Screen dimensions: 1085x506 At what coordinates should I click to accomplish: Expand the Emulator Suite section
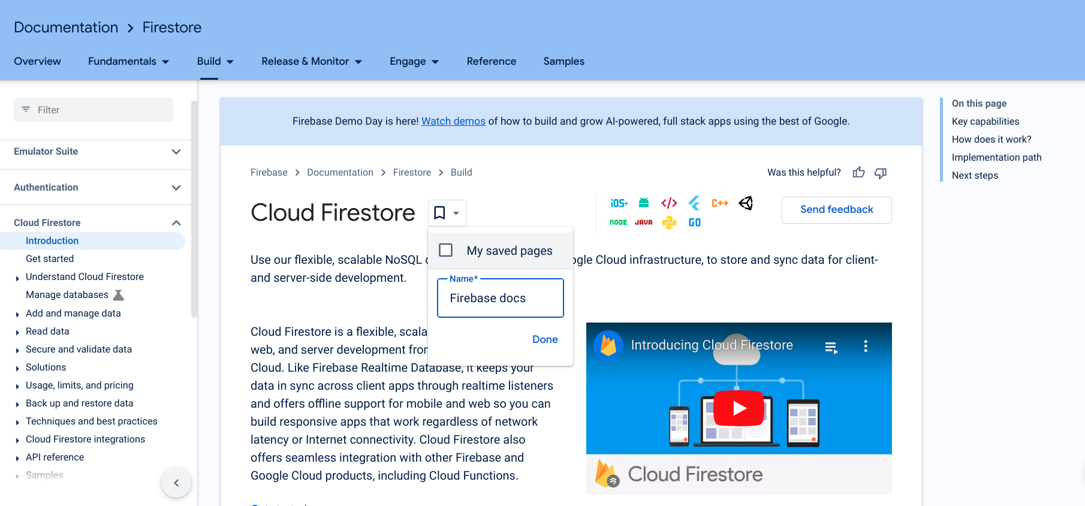tap(176, 152)
